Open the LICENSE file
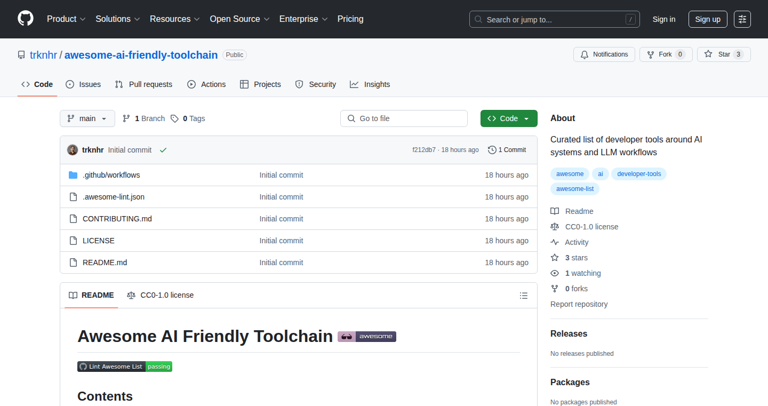 pos(99,241)
